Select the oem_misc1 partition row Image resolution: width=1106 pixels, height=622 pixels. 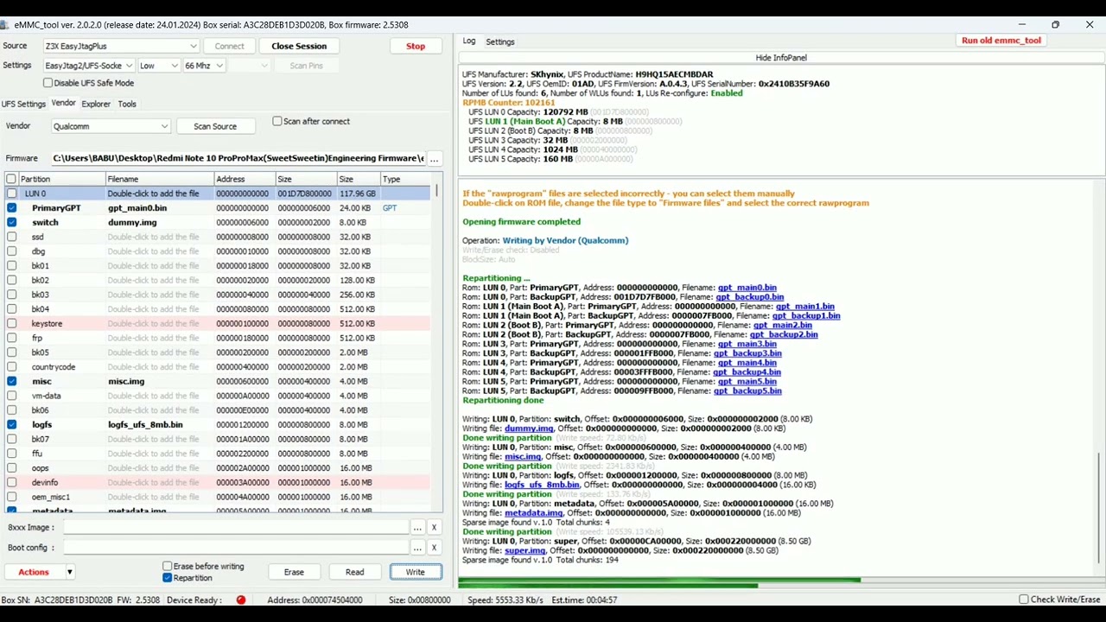(x=218, y=497)
